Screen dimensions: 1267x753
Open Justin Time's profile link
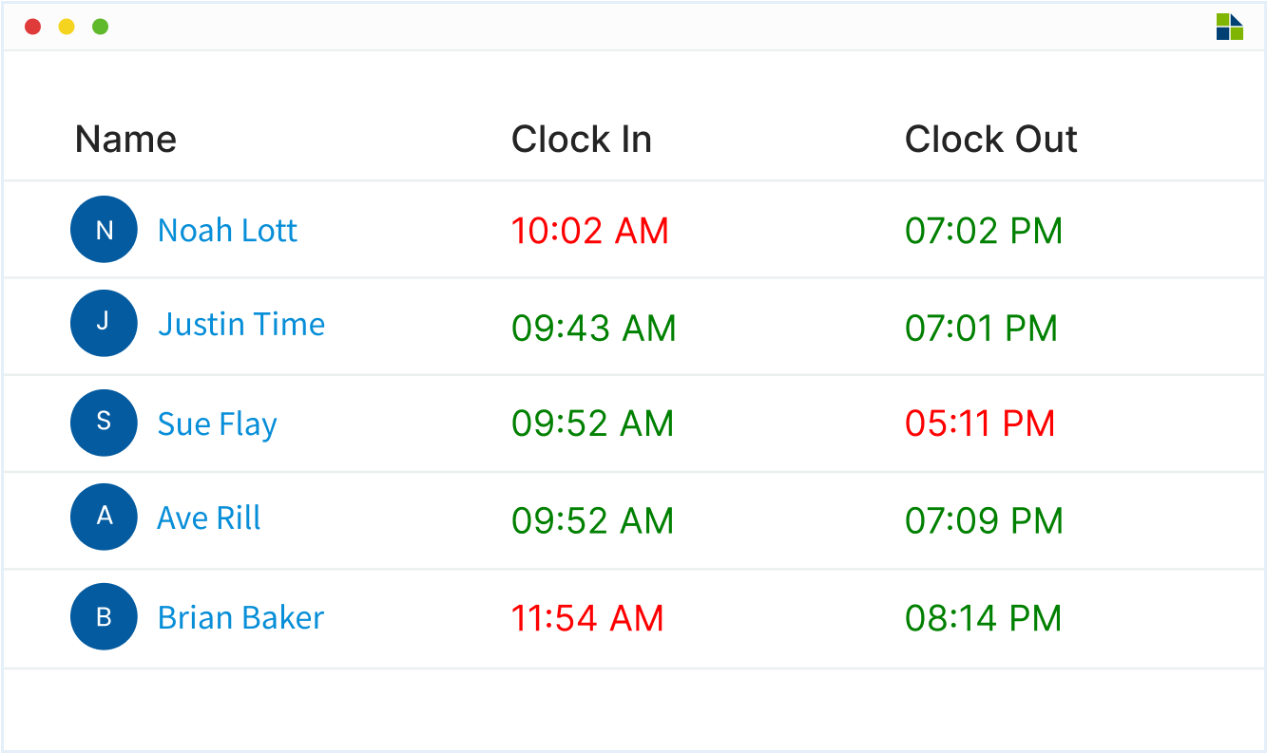[x=241, y=324]
